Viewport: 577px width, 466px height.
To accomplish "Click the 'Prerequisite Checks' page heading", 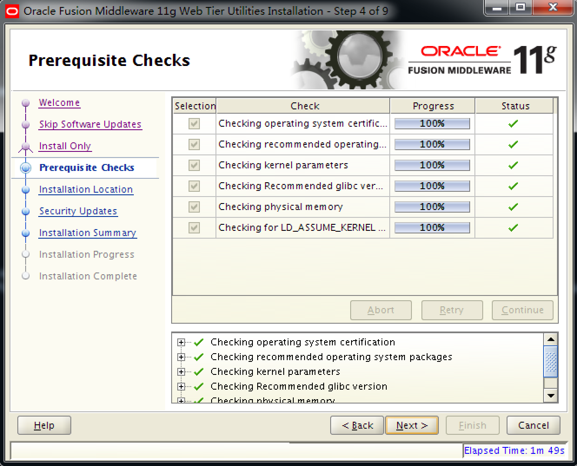I will pos(109,60).
